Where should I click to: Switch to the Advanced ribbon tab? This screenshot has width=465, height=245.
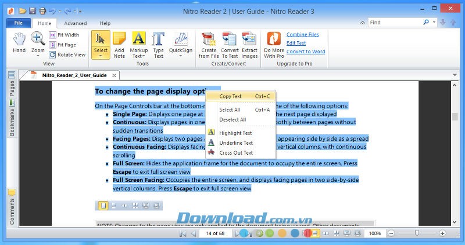pyautogui.click(x=76, y=23)
